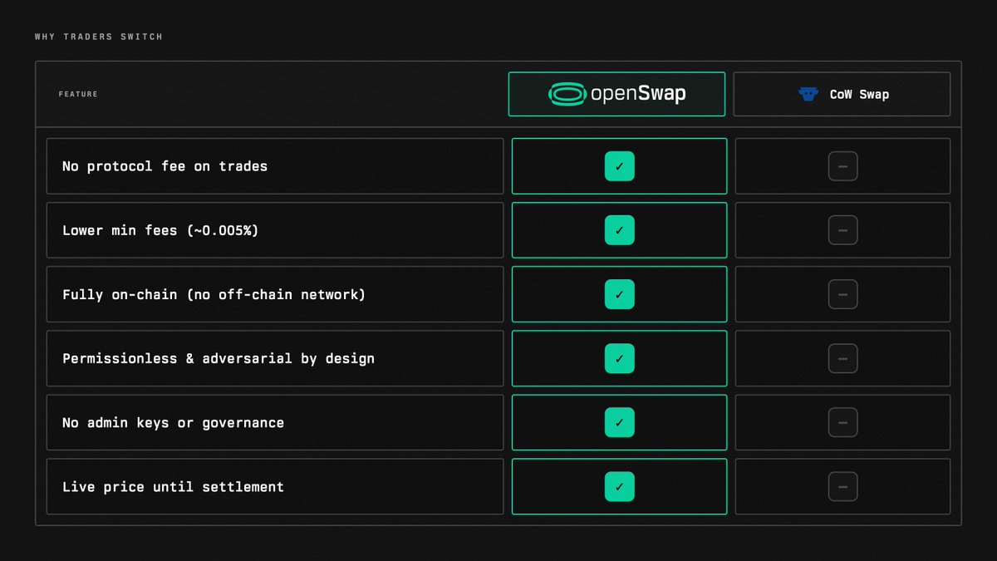Click the openSwap checkmark for no admin keys

[620, 422]
